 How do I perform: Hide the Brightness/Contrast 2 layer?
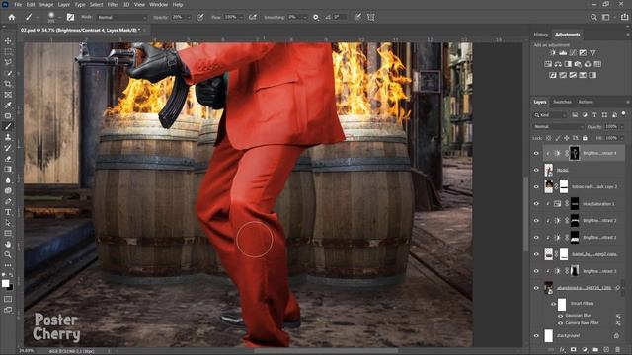click(536, 221)
